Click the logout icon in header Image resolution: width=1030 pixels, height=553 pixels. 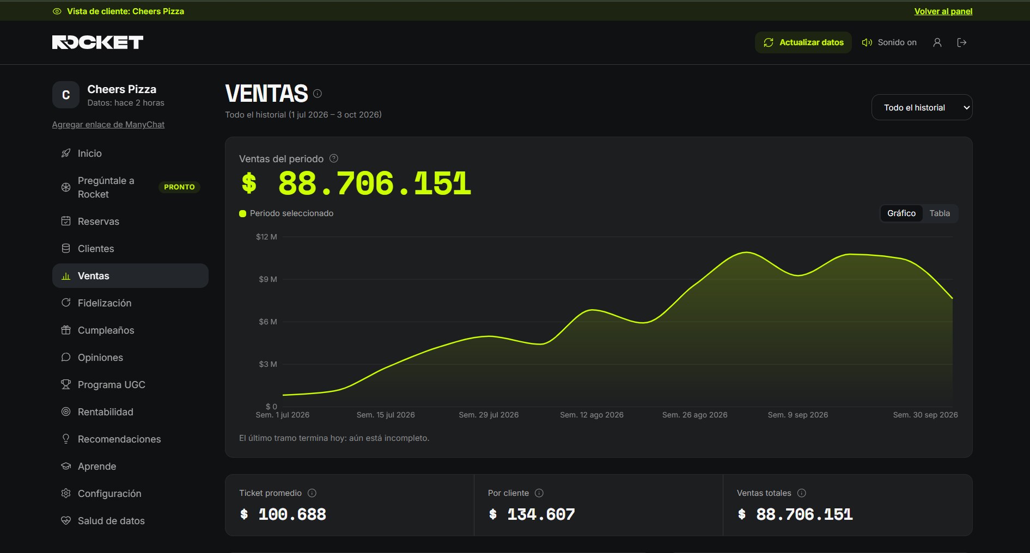[x=962, y=42]
